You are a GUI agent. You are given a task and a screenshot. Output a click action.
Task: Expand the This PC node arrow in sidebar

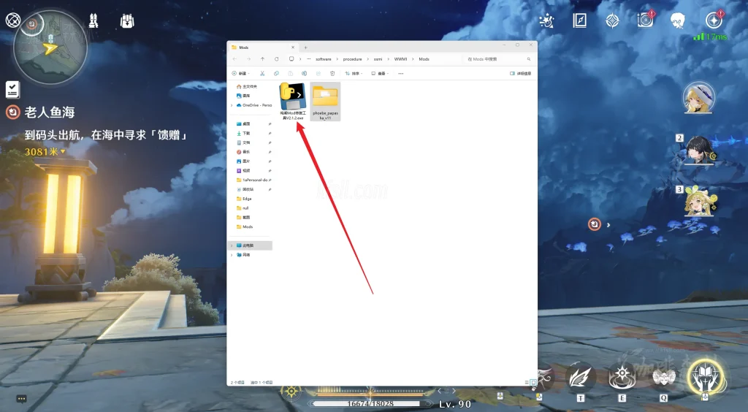pos(232,245)
